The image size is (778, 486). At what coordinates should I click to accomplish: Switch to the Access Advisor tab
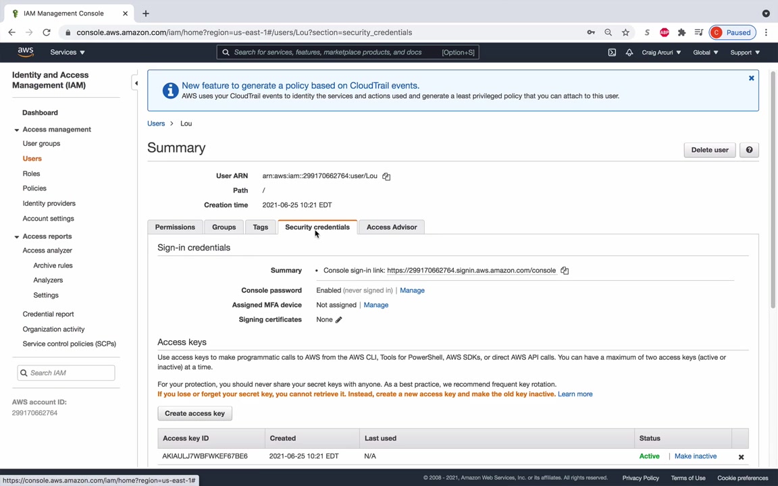[x=392, y=227]
